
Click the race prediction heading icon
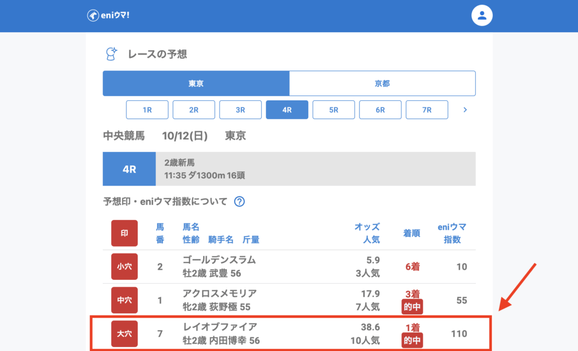[112, 54]
